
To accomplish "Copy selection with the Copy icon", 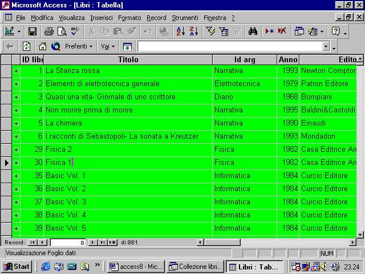I will pos(105,31).
